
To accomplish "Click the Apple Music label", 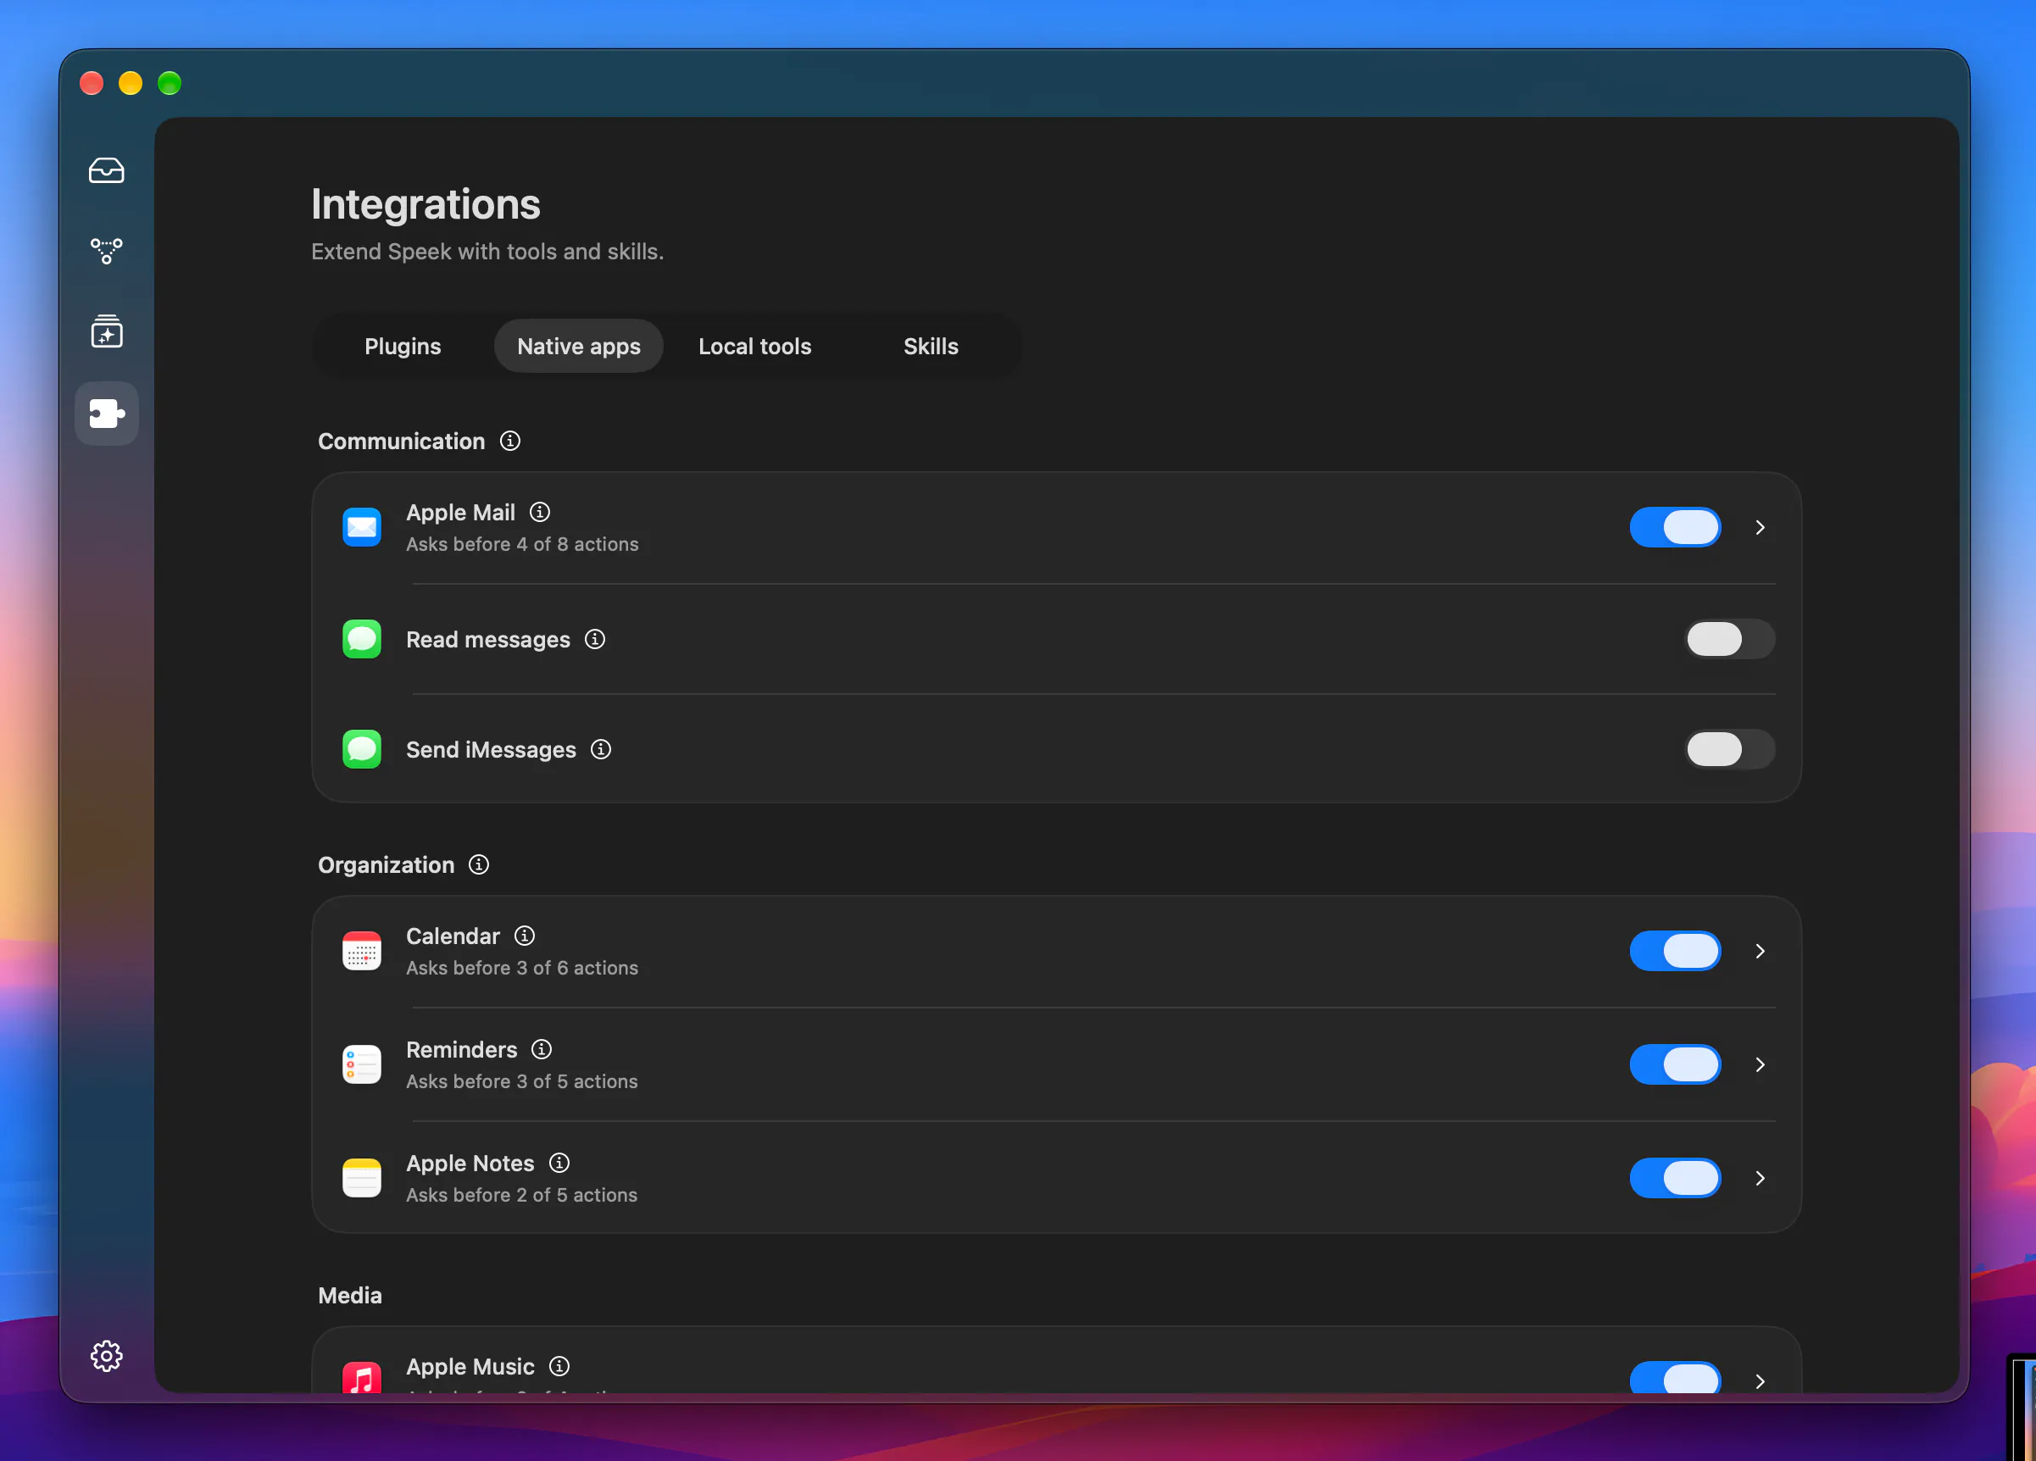I will (x=470, y=1367).
